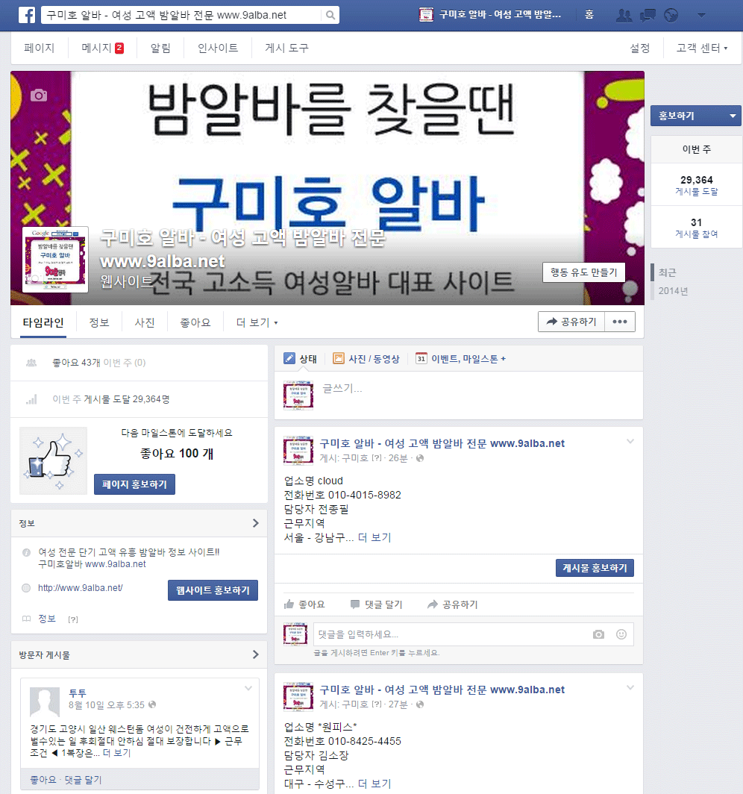Expand the 정보 section chevron
The image size is (743, 794).
tap(256, 523)
